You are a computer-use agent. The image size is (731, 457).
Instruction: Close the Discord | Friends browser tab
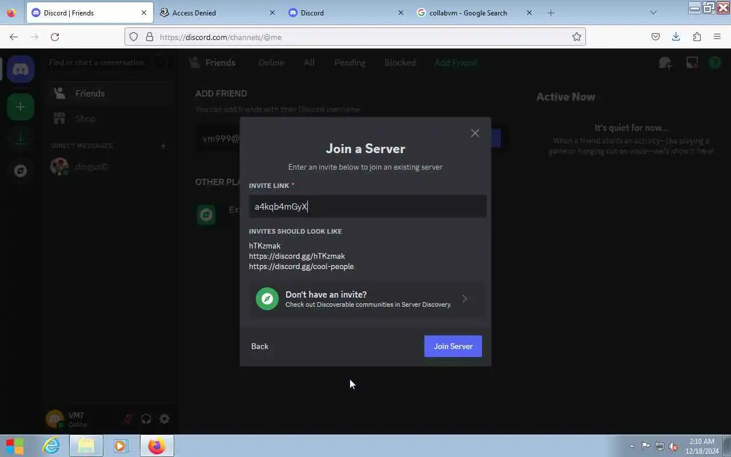(x=144, y=13)
